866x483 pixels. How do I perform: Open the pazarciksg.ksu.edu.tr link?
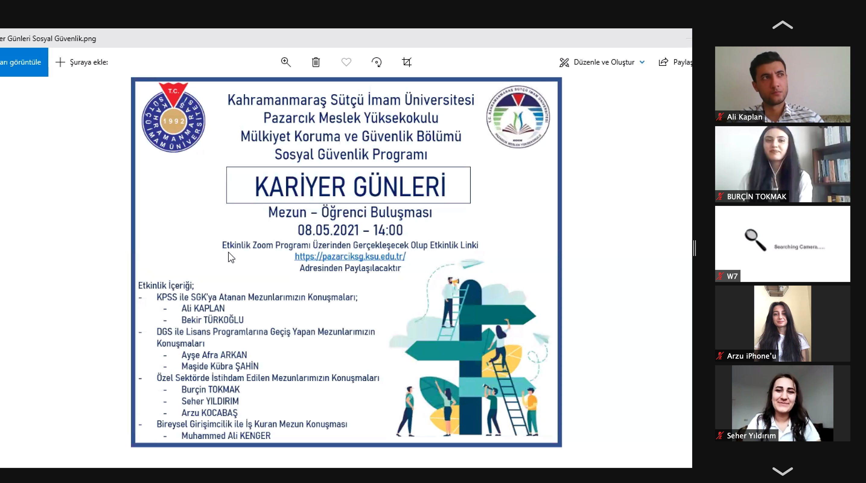coord(350,256)
